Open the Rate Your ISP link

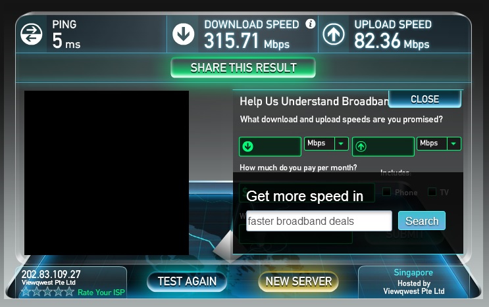101,293
